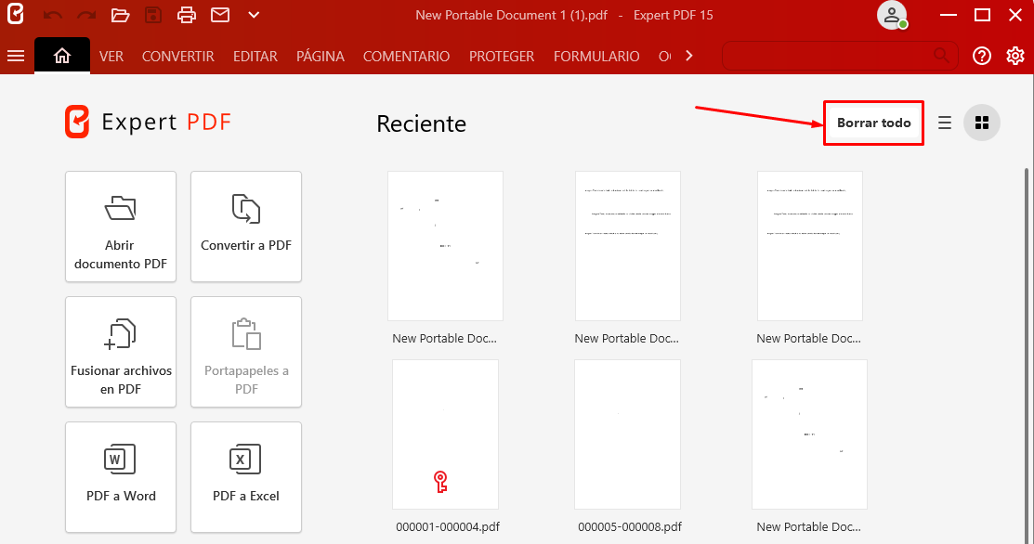Switch to the COMENTARIO tab
The height and width of the screenshot is (544, 1034).
(406, 57)
